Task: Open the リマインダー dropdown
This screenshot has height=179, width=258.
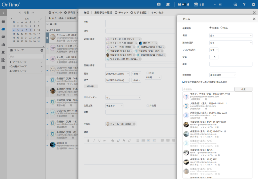Action: (123, 97)
